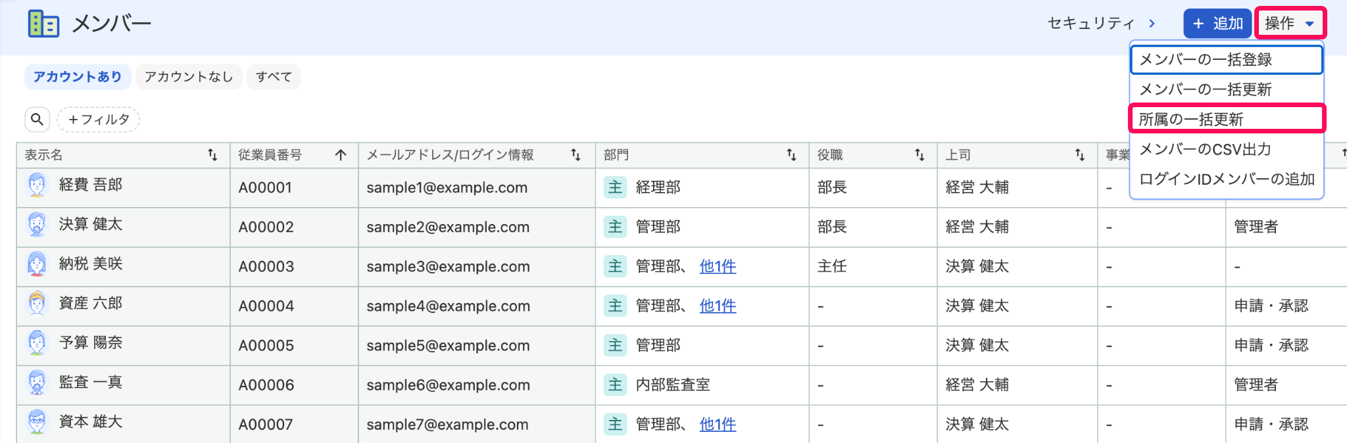Click name 経費 吾郎
Image resolution: width=1347 pixels, height=443 pixels.
91,185
